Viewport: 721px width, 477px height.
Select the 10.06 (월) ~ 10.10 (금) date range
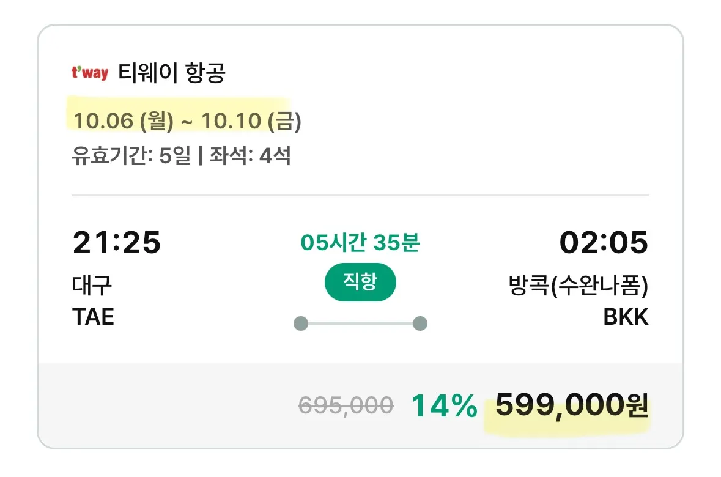[187, 121]
